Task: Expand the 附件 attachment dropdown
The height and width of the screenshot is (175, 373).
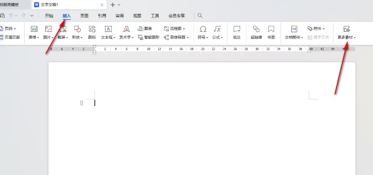Action: [x=324, y=29]
